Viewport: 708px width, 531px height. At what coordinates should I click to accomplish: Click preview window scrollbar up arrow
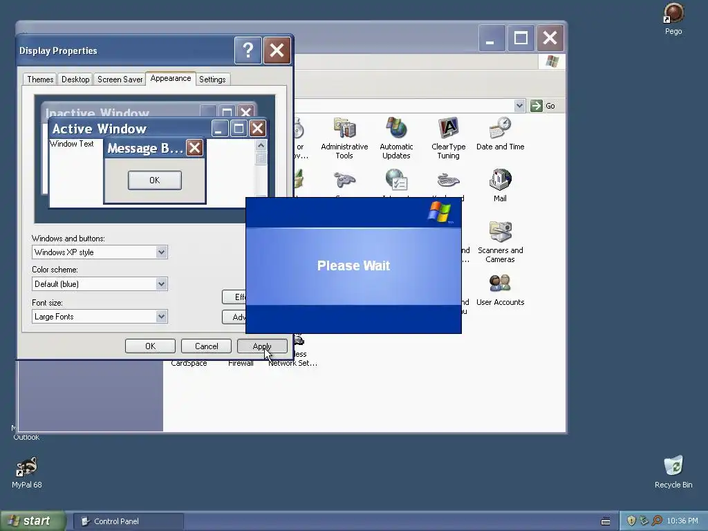[x=261, y=145]
